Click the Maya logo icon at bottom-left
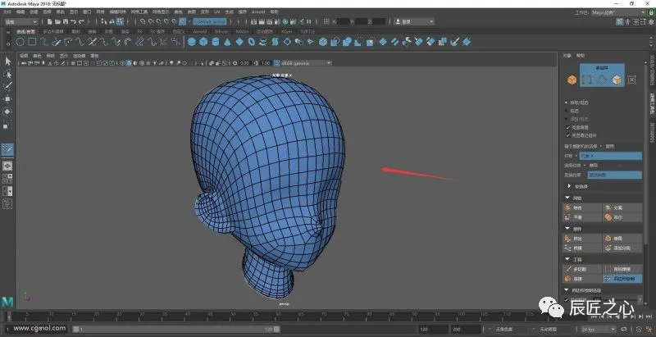 [7, 301]
